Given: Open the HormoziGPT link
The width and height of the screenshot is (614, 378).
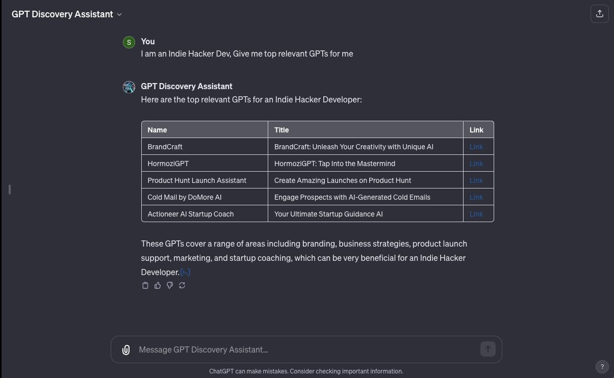Looking at the screenshot, I should (x=476, y=164).
